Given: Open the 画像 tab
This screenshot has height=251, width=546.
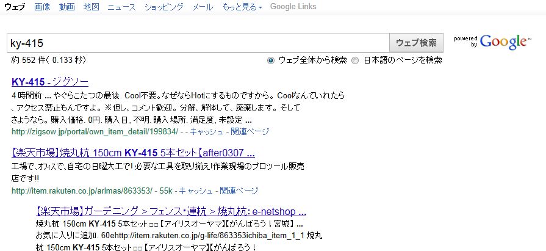Looking at the screenshot, I should (x=42, y=7).
